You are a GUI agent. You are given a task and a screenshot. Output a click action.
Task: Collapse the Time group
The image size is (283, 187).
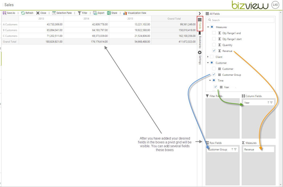point(209,80)
